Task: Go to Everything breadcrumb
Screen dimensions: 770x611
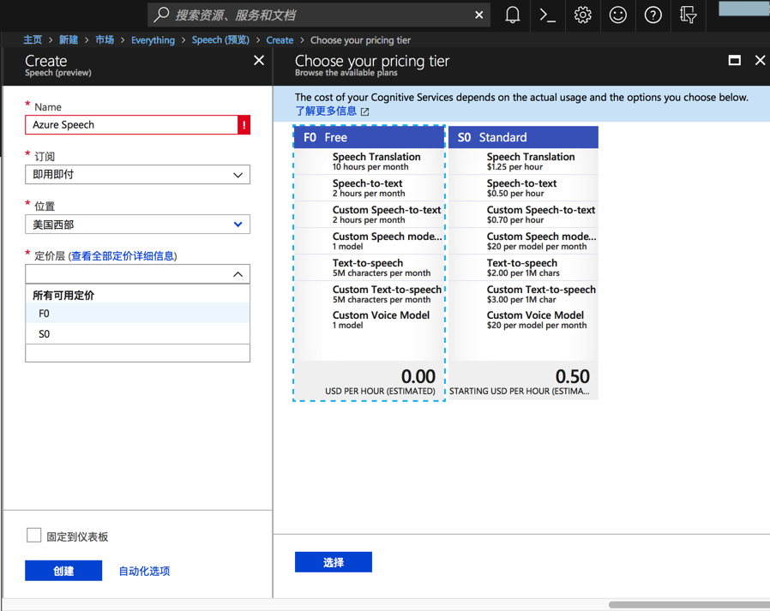Action: (153, 40)
